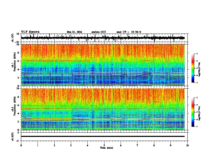Click inside the ch.2 spectrogram panel

103,109
